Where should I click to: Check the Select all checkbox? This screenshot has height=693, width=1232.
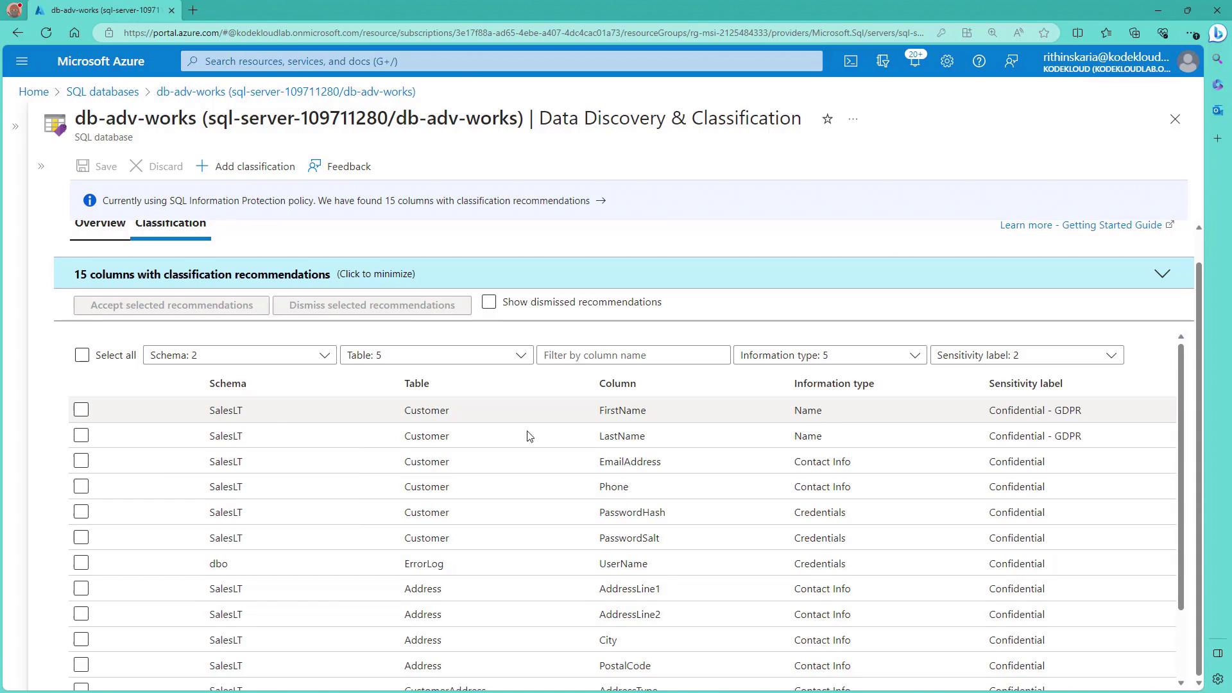[82, 355]
